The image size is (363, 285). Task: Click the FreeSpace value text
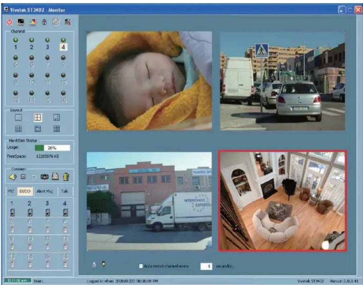[48, 156]
